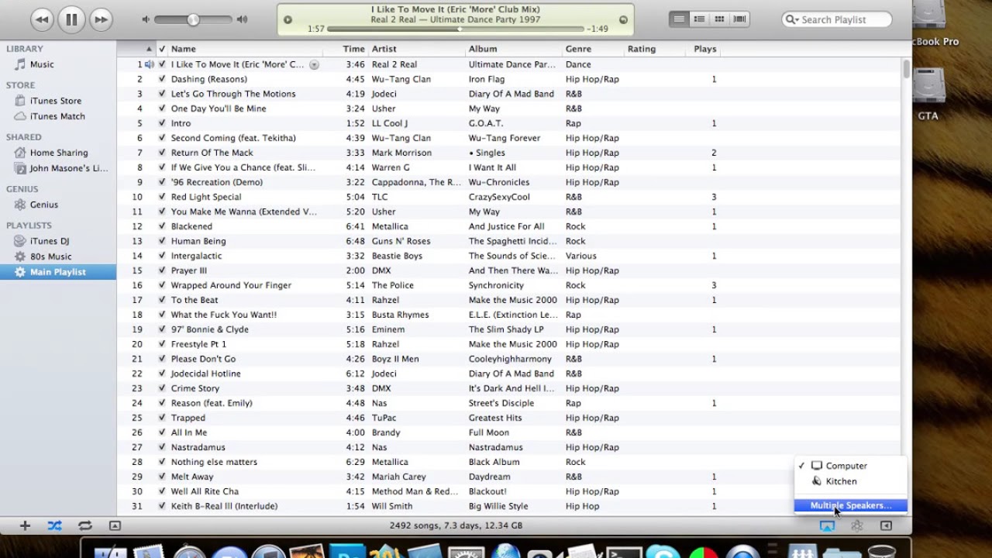Uncheck the Dashing (Reasons) song checkbox

click(162, 79)
